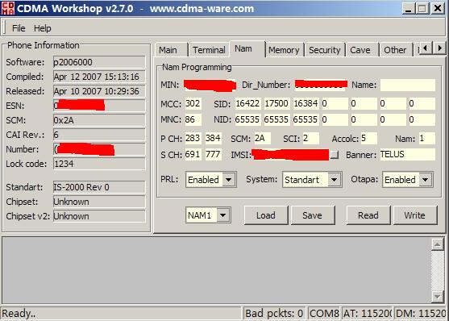Click the log scrollbar up arrow
Image resolution: width=449 pixels, height=321 pixels.
pos(438,244)
